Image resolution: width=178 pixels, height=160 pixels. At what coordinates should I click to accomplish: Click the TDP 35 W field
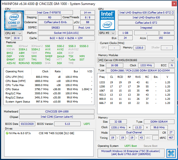[x=17, y=38]
